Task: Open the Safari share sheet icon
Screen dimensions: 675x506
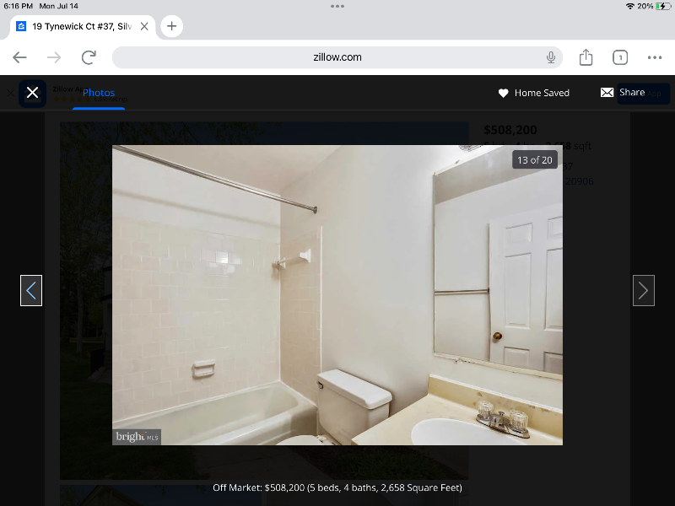Action: (x=586, y=57)
